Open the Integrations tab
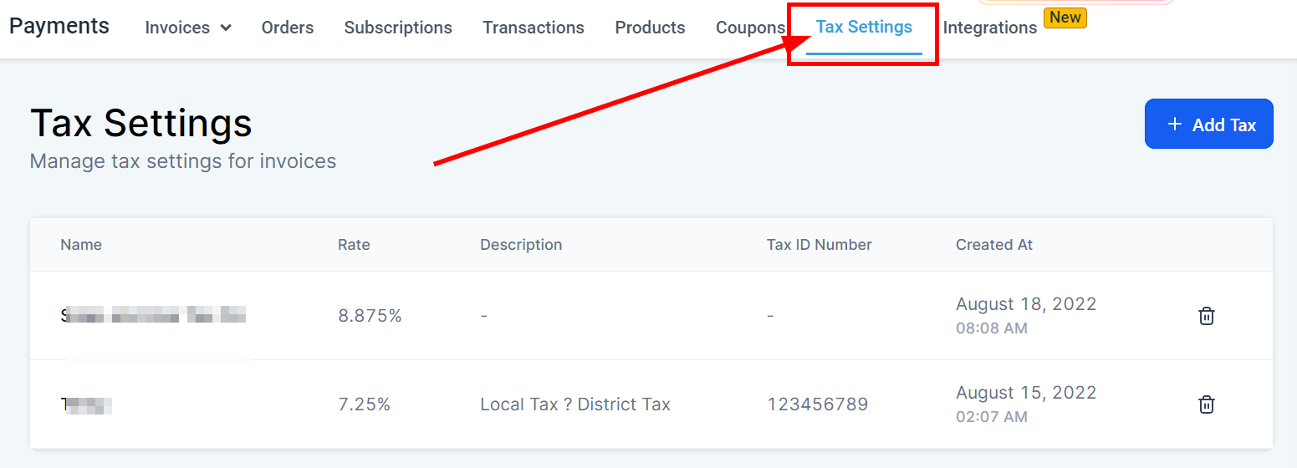1297x468 pixels. 989,28
